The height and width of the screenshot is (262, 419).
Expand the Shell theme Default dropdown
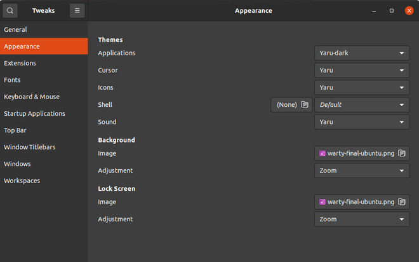pos(362,105)
